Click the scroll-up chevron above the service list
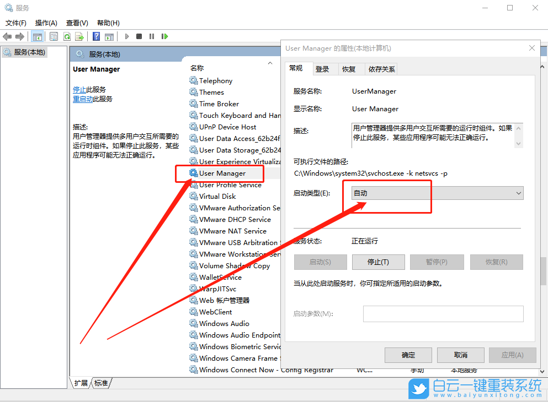The width and height of the screenshot is (548, 402). click(x=269, y=62)
